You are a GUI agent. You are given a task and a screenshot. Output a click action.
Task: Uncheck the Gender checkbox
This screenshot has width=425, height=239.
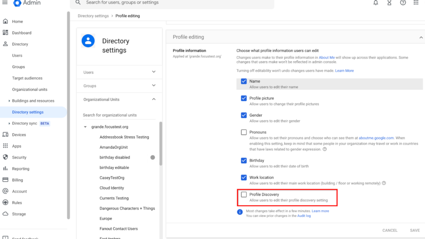coord(244,115)
